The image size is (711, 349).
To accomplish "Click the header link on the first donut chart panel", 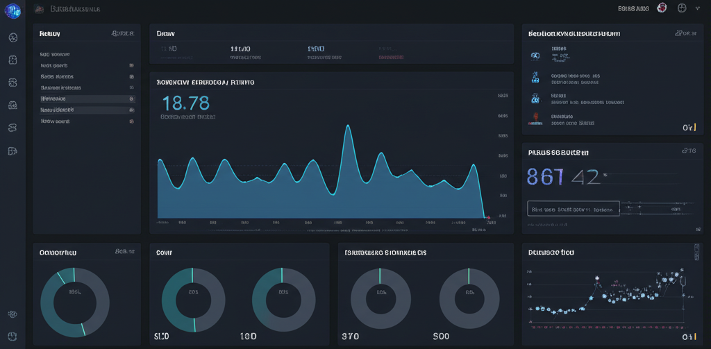I will click(x=124, y=252).
